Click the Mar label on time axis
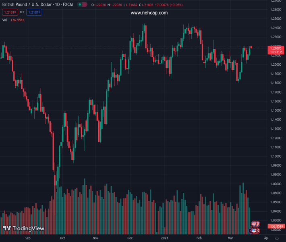The height and width of the screenshot is (242, 286). pyautogui.click(x=230, y=238)
